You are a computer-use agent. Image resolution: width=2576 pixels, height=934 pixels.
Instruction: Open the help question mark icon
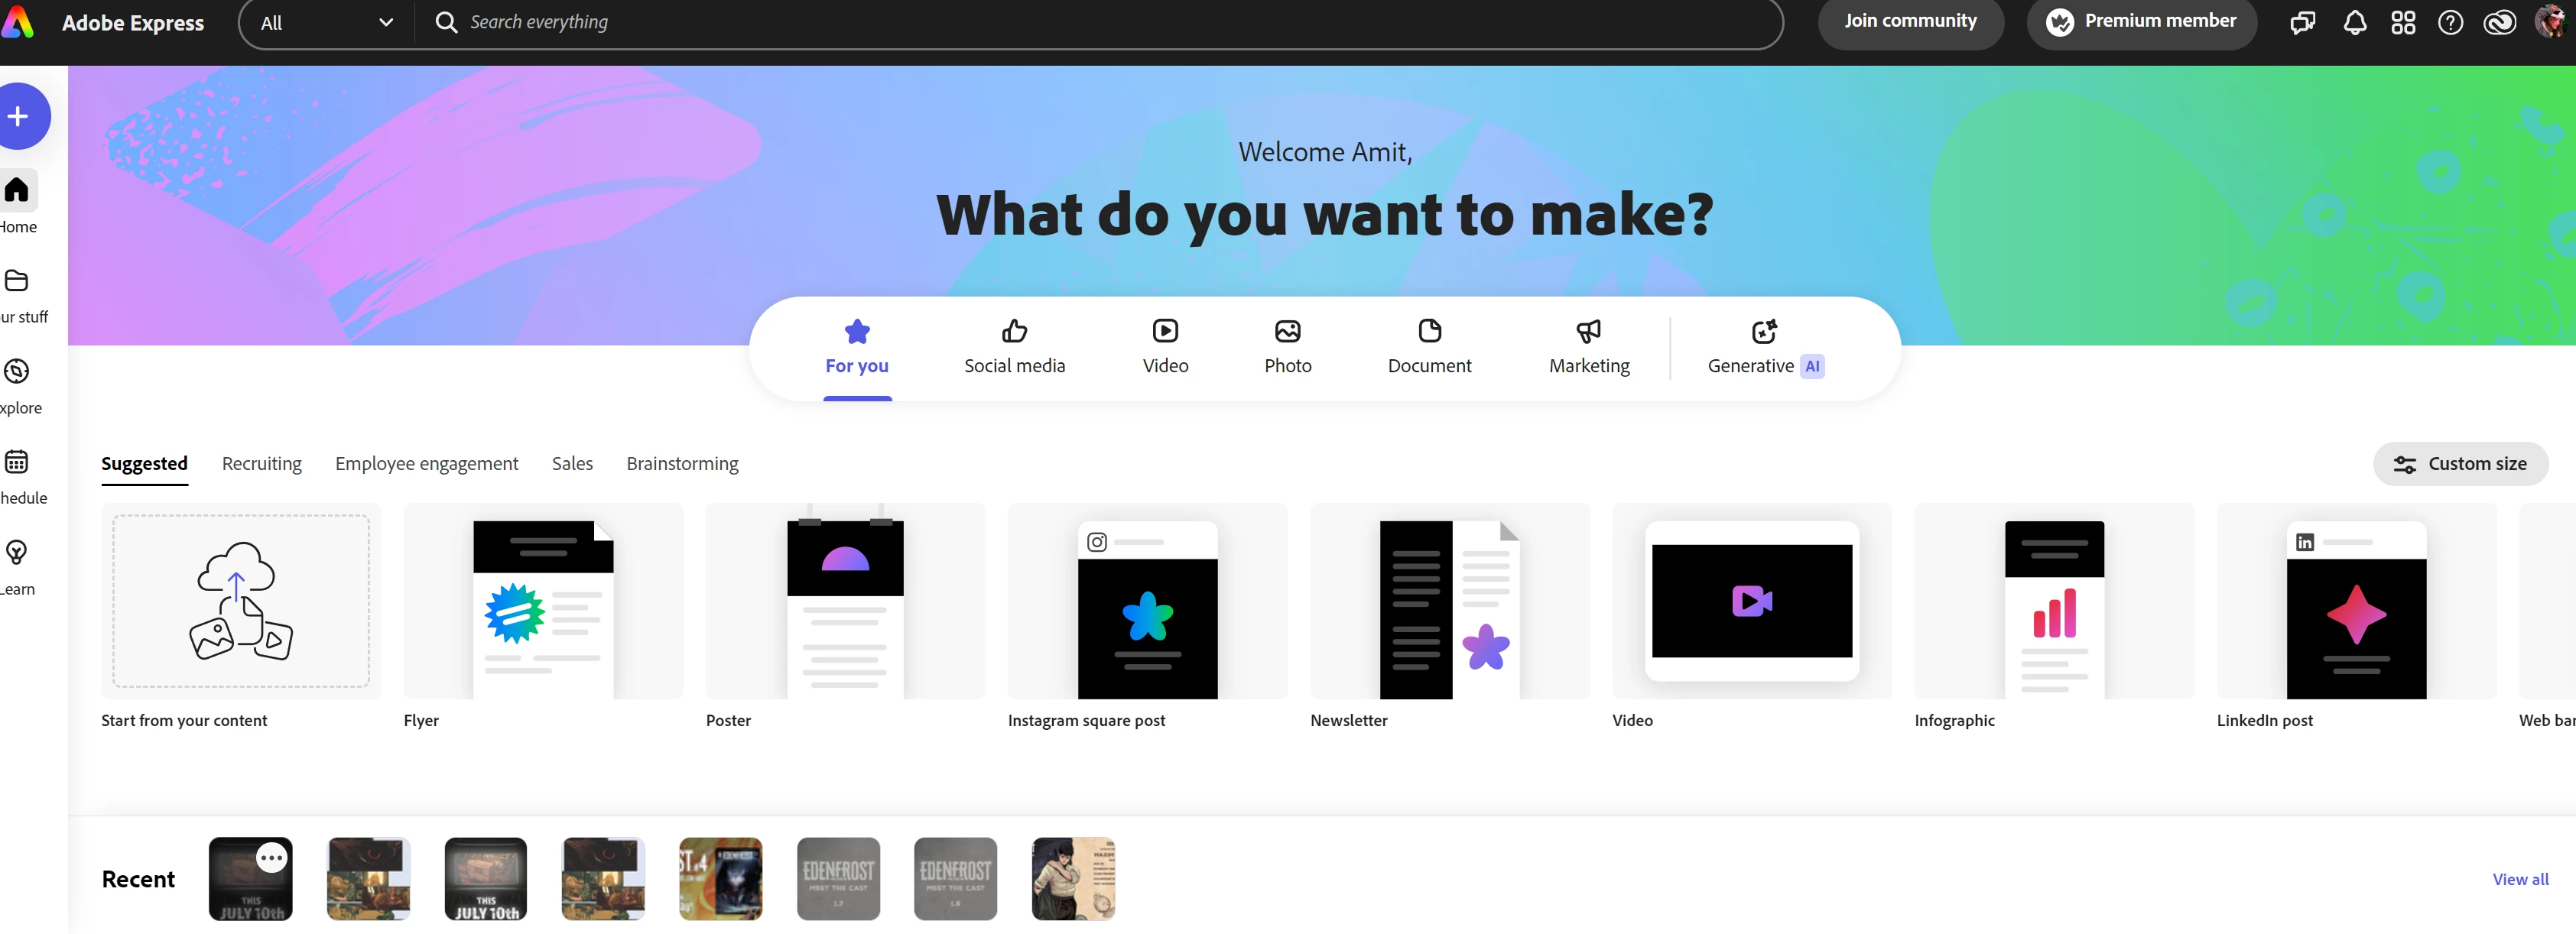click(x=2450, y=23)
